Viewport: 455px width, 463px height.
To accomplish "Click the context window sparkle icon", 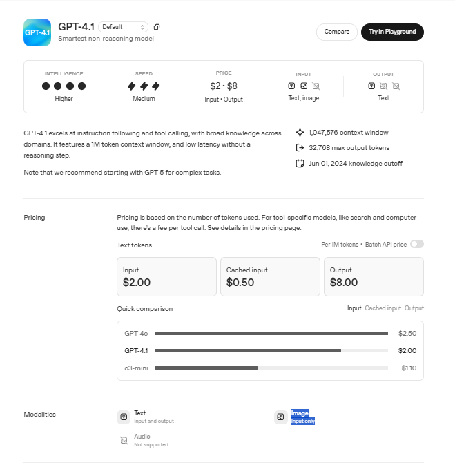I will [300, 132].
